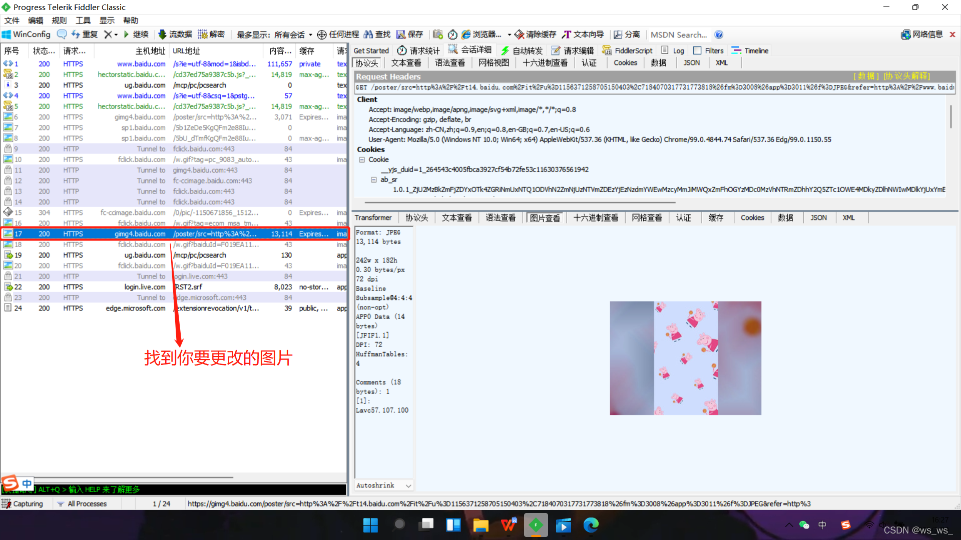Open the 工具 menu
This screenshot has width=961, height=540.
[83, 20]
